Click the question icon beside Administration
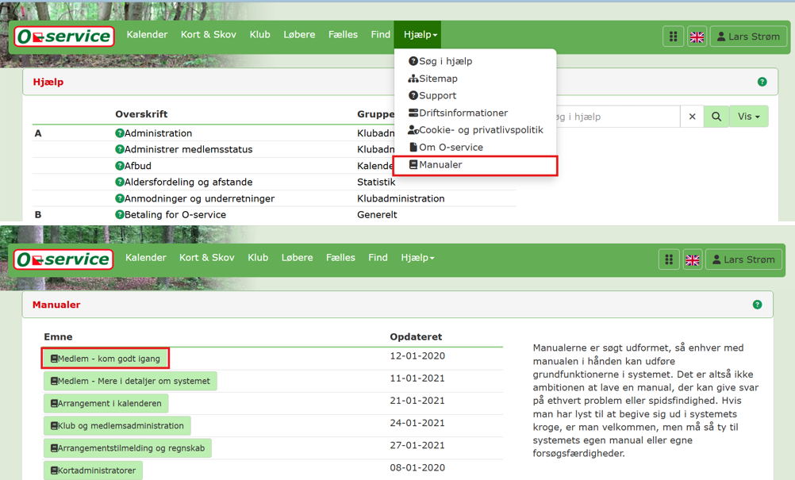 (120, 132)
